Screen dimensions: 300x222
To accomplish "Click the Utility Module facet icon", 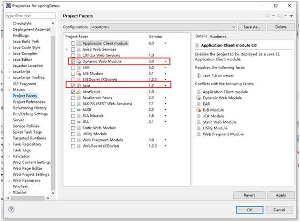I will tap(78, 134).
